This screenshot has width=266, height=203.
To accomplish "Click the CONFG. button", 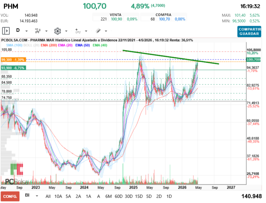I will tap(10, 196).
